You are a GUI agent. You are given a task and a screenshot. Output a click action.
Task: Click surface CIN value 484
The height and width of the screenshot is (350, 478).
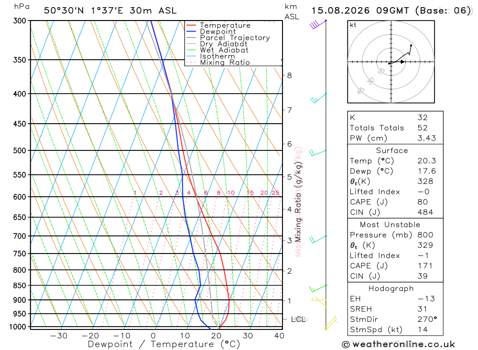(425, 212)
